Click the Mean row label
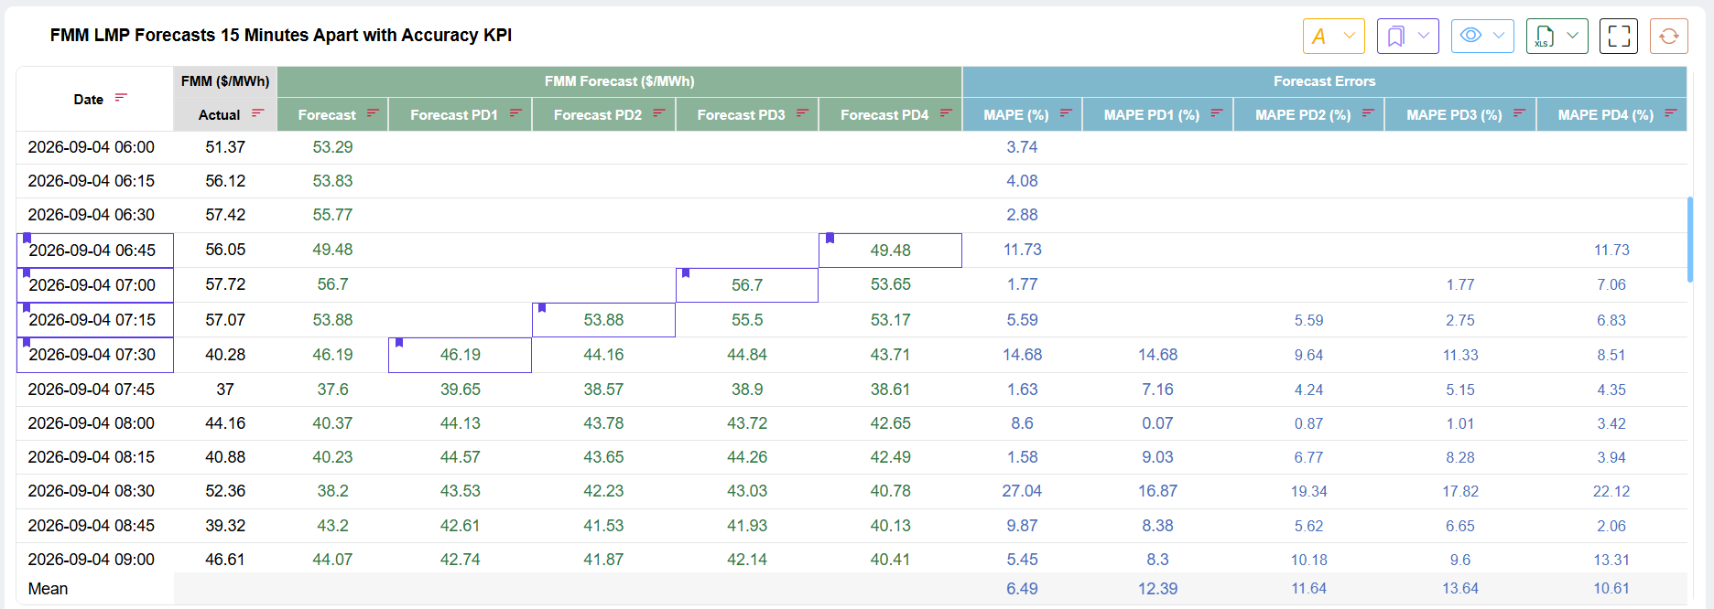1714x609 pixels. (x=48, y=589)
